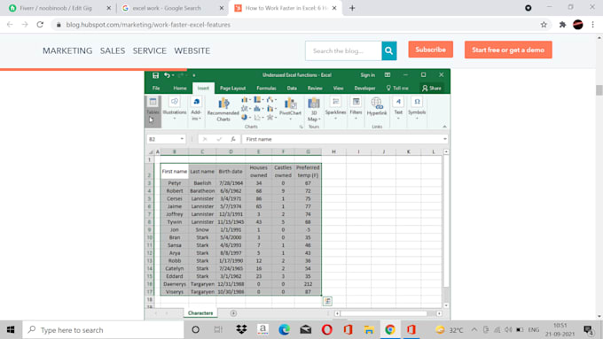The width and height of the screenshot is (603, 339).
Task: Open the Chrome extensions puzzle icon
Action: tap(562, 25)
